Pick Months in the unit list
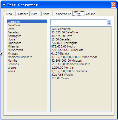 tap(27, 61)
